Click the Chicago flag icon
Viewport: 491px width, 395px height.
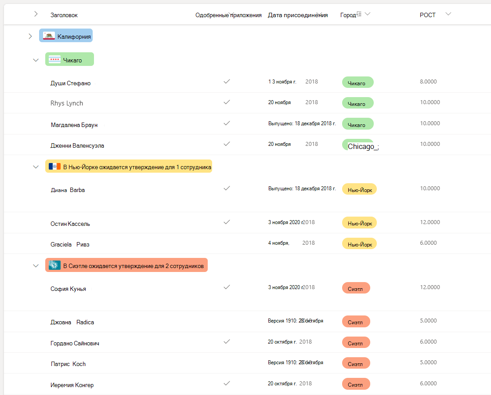[x=54, y=60]
